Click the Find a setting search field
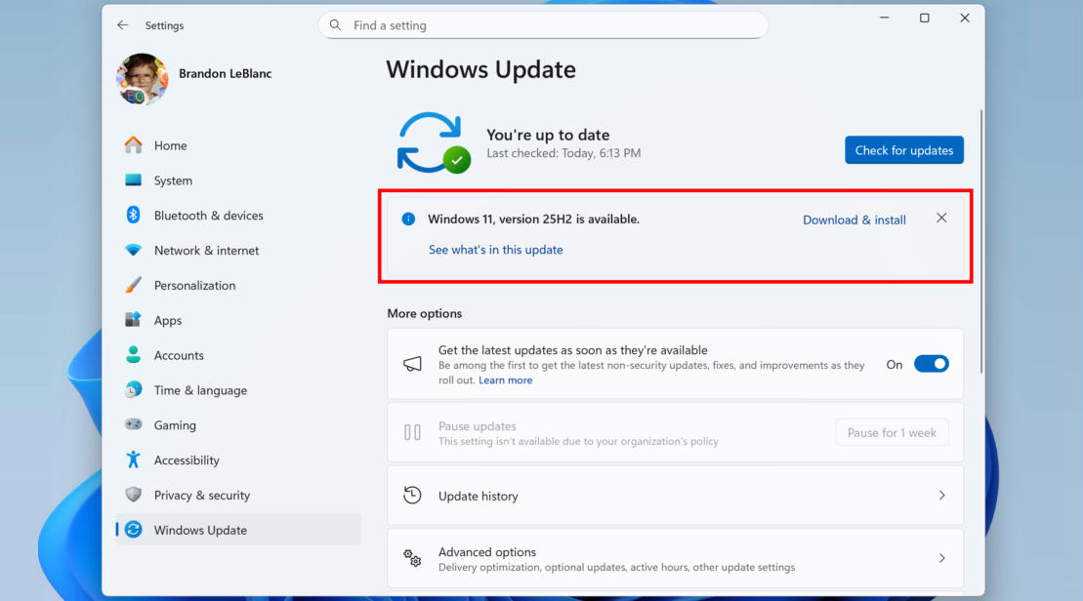The width and height of the screenshot is (1083, 601). coord(543,24)
